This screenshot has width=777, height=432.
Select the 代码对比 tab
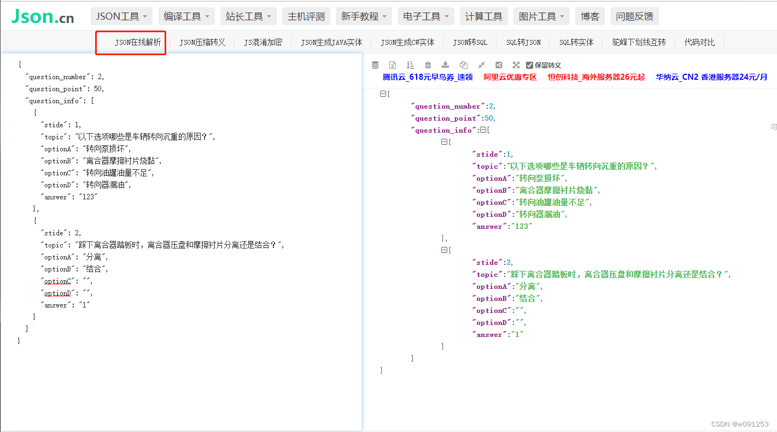tap(699, 42)
